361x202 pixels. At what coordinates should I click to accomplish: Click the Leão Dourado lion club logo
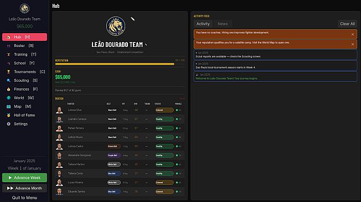click(116, 26)
